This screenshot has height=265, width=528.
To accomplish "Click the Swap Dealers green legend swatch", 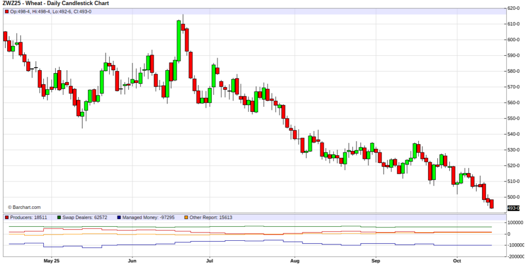I will coord(59,218).
